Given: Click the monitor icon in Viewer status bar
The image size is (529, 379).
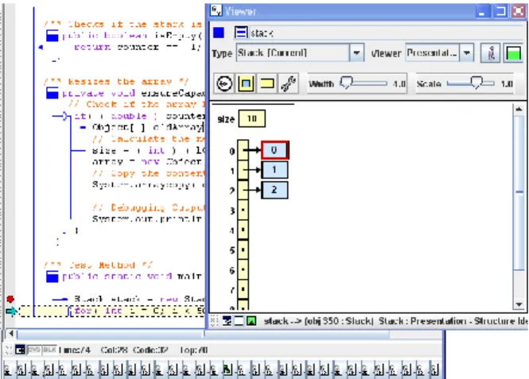Looking at the screenshot, I should click(x=227, y=321).
